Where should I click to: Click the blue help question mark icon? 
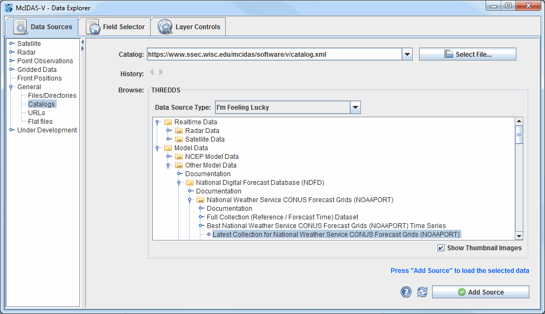(x=406, y=292)
